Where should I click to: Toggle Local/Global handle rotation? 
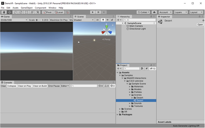59,12
